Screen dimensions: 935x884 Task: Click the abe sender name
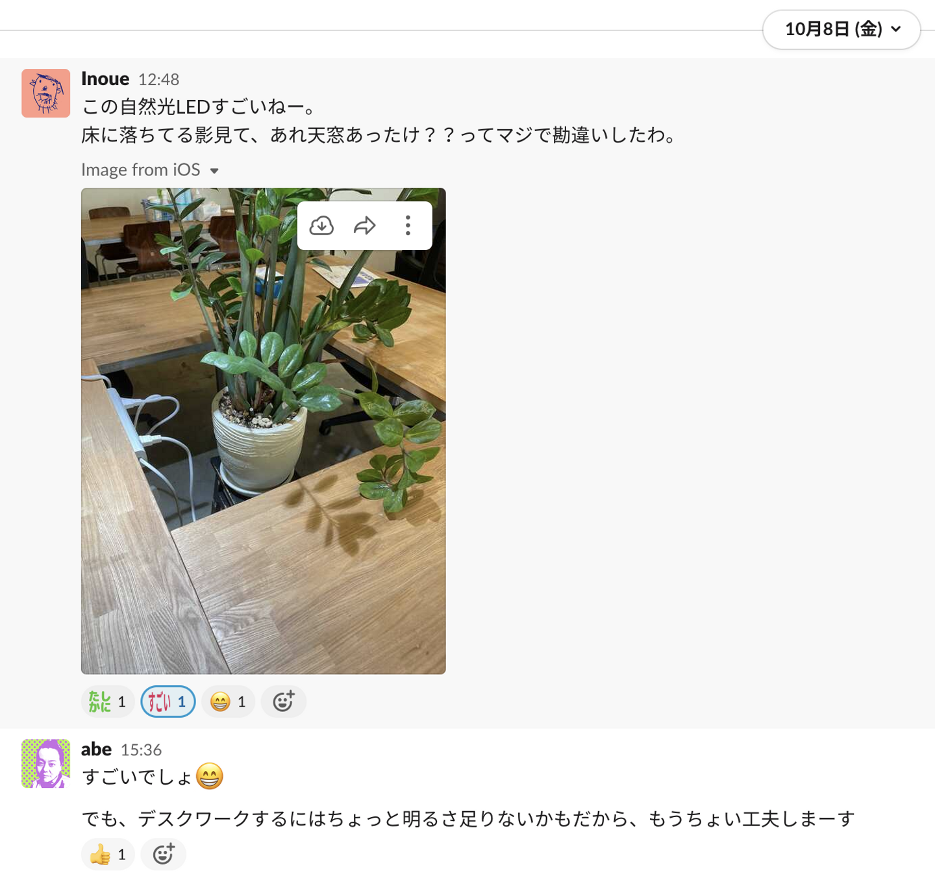tap(96, 749)
